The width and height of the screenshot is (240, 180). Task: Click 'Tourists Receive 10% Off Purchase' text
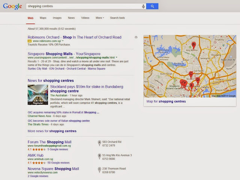click(49, 45)
